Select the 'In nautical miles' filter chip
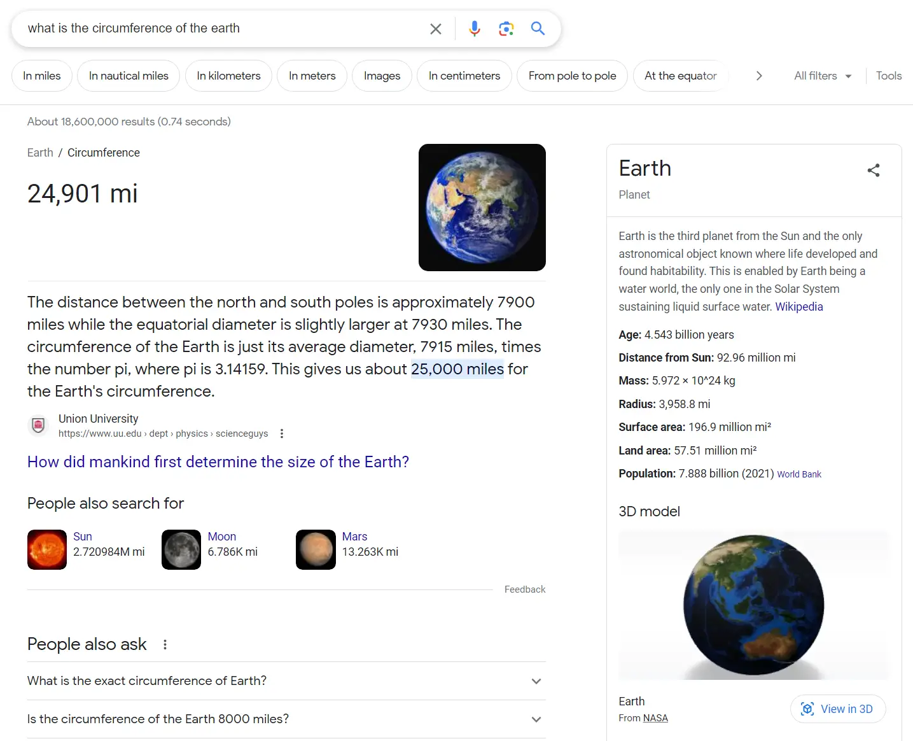The width and height of the screenshot is (913, 741). click(129, 76)
